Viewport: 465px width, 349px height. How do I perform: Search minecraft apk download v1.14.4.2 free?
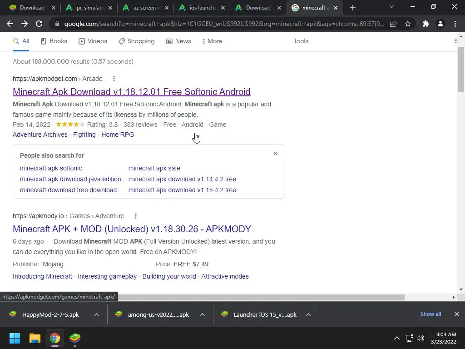tap(182, 179)
